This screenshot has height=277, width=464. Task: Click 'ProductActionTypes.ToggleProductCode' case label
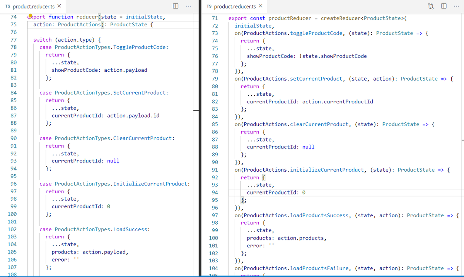(x=110, y=47)
